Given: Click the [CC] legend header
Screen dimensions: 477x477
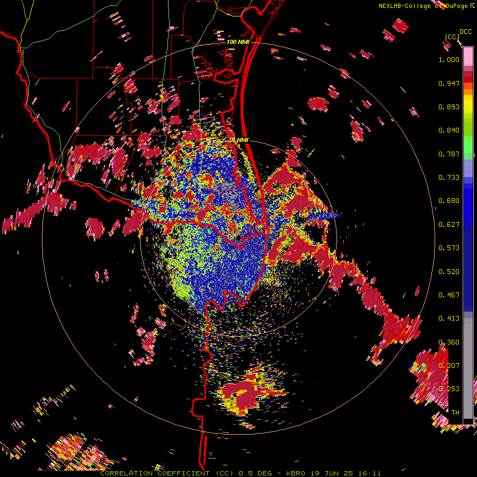Looking at the screenshot, I should (452, 37).
